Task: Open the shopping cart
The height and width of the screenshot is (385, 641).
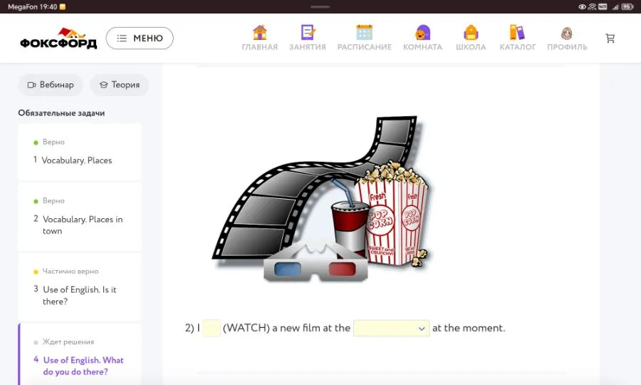Action: 610,38
